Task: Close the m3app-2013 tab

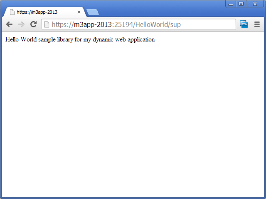Action: (79, 12)
